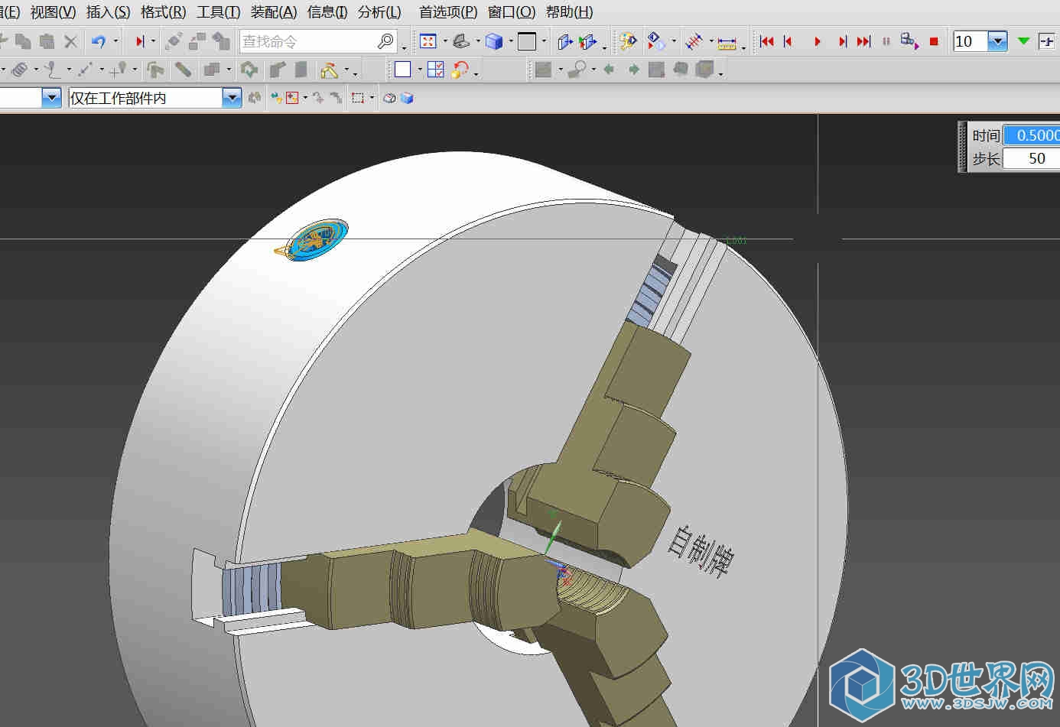Open the 帮助(H) menu
The image size is (1060, 727).
point(569,12)
